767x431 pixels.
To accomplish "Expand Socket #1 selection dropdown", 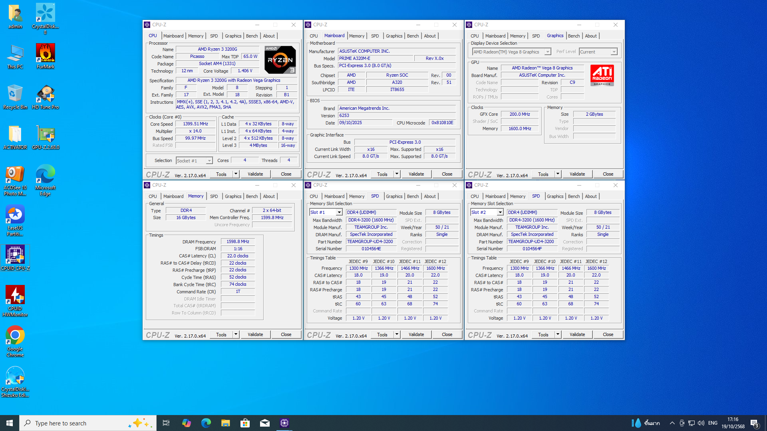I will coord(209,161).
